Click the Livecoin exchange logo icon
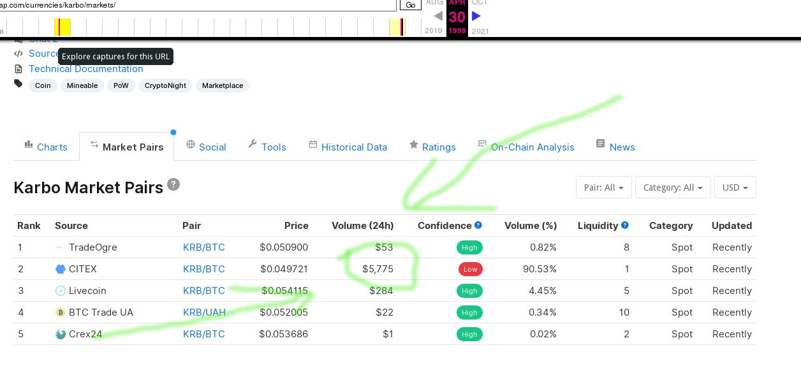The image size is (801, 375). pos(61,291)
